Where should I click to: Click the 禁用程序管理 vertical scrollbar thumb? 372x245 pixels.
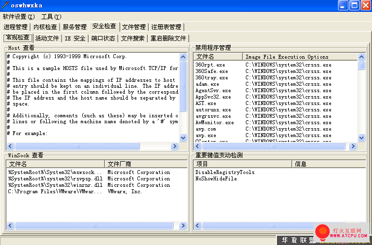pos(361,65)
